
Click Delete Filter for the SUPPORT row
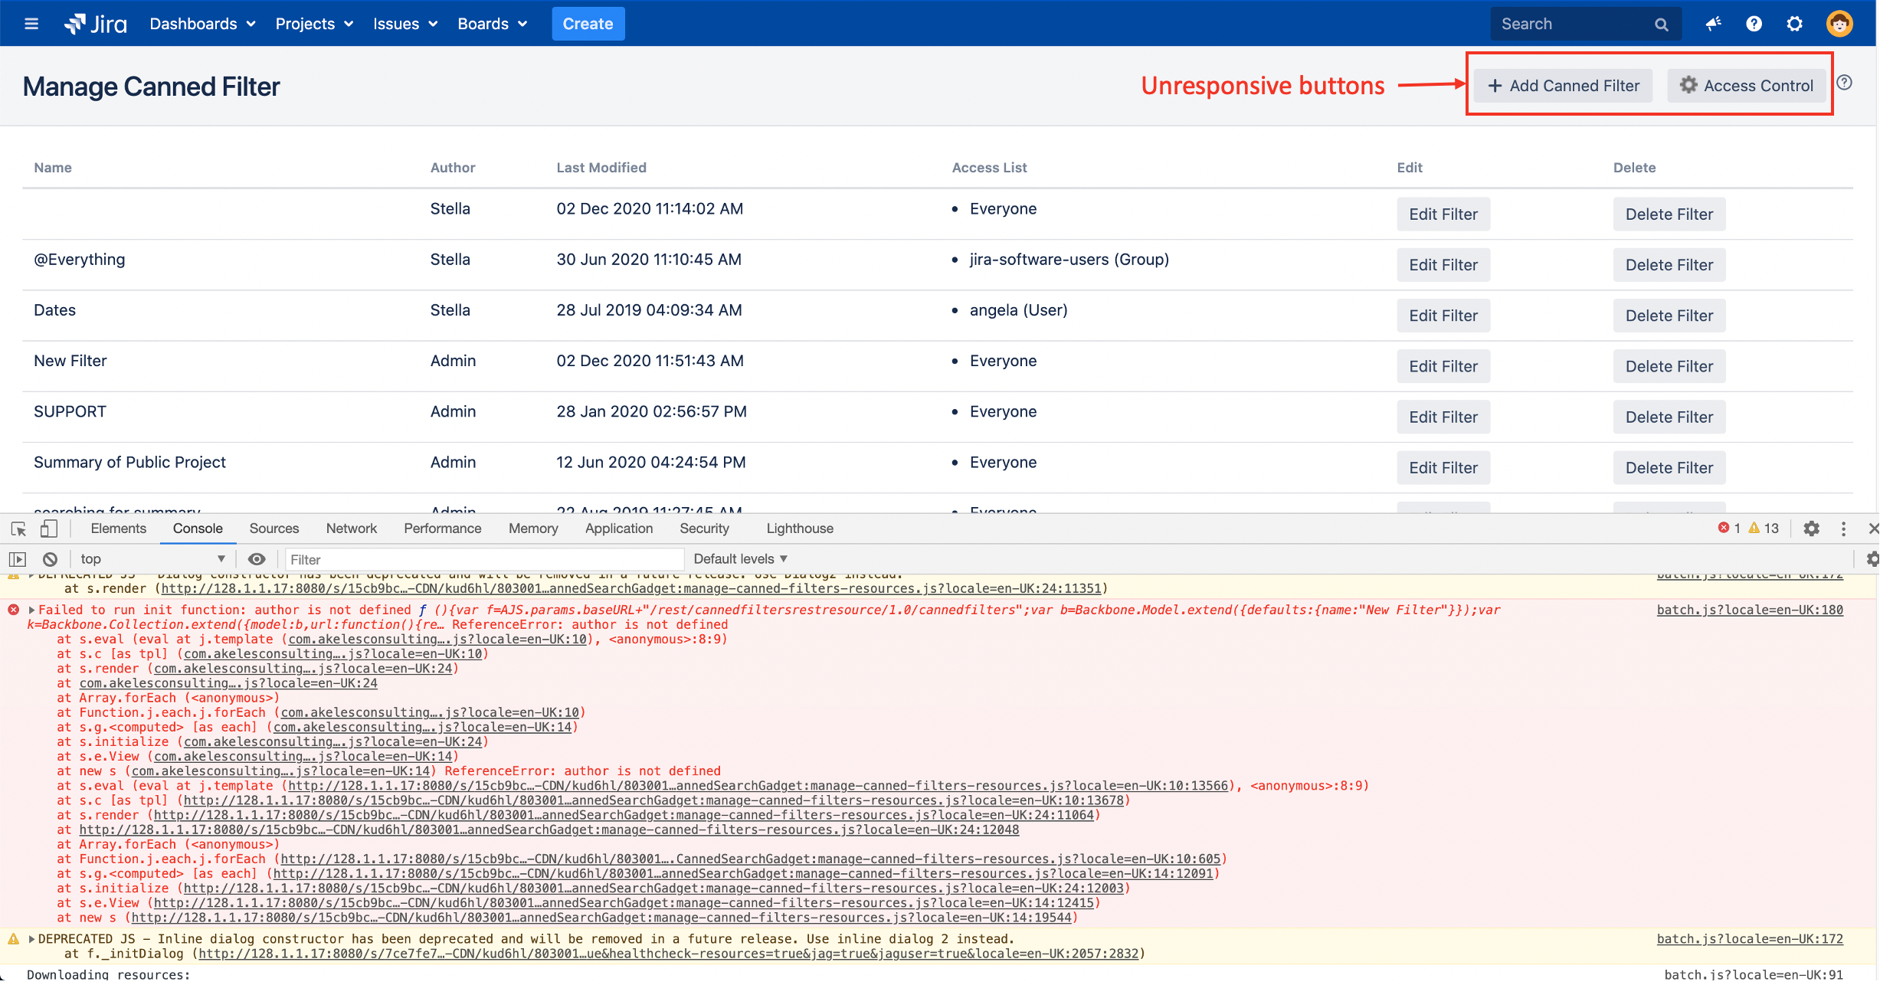point(1669,417)
